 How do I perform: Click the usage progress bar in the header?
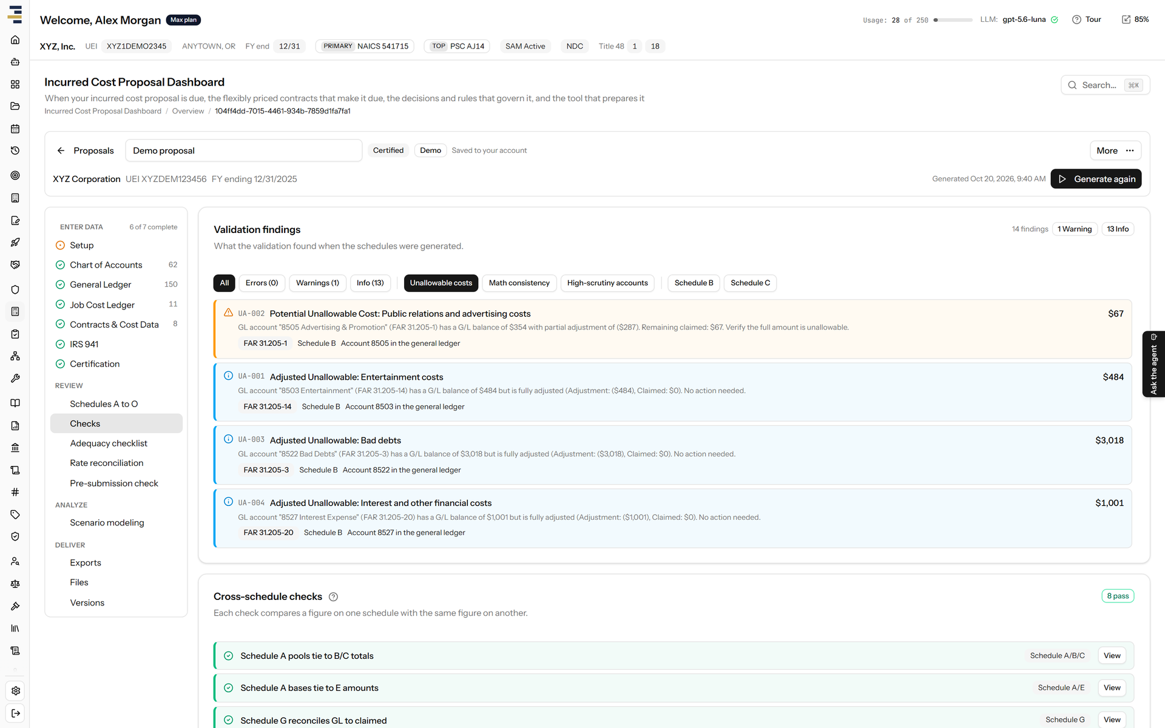[953, 20]
